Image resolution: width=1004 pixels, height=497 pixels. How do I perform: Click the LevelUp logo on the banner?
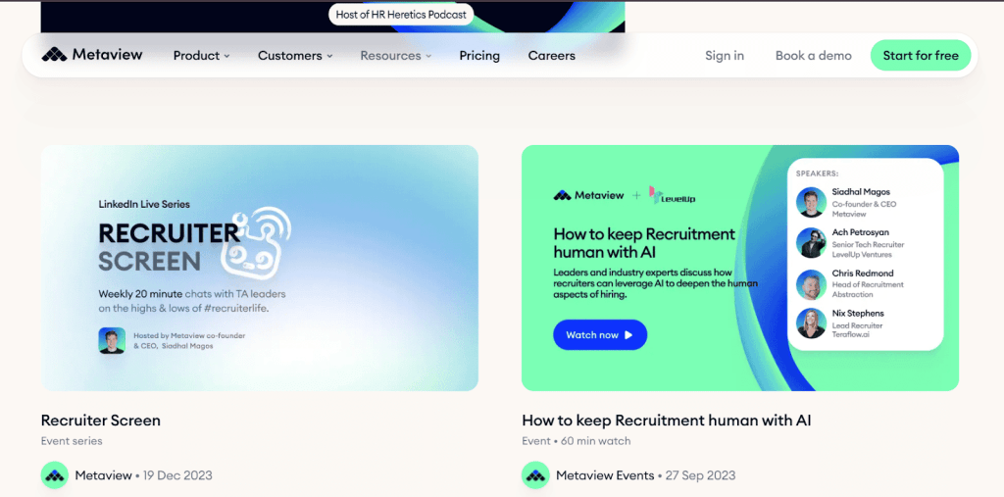point(673,196)
